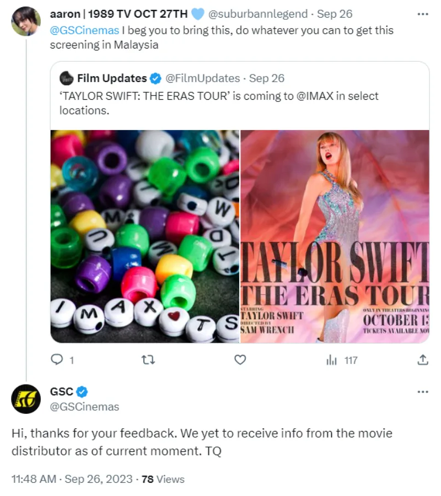
Task: Open the GSC profile avatar
Action: (26, 399)
